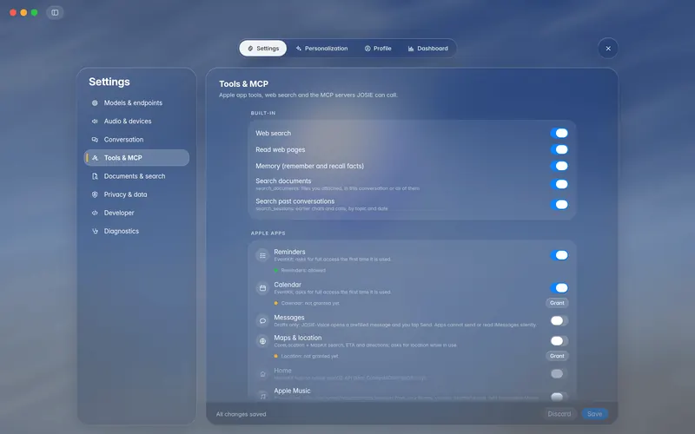The height and width of the screenshot is (434, 695).
Task: Click 'Location: not granted yet' status
Action: (309, 356)
